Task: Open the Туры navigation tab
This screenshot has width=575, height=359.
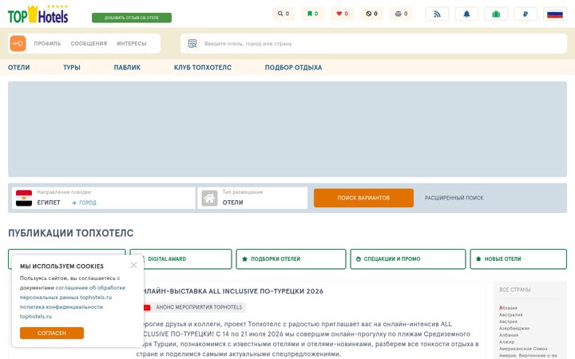Action: [72, 67]
